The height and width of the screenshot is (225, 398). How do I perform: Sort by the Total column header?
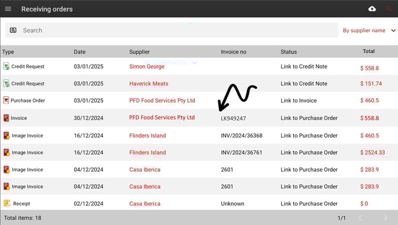368,51
